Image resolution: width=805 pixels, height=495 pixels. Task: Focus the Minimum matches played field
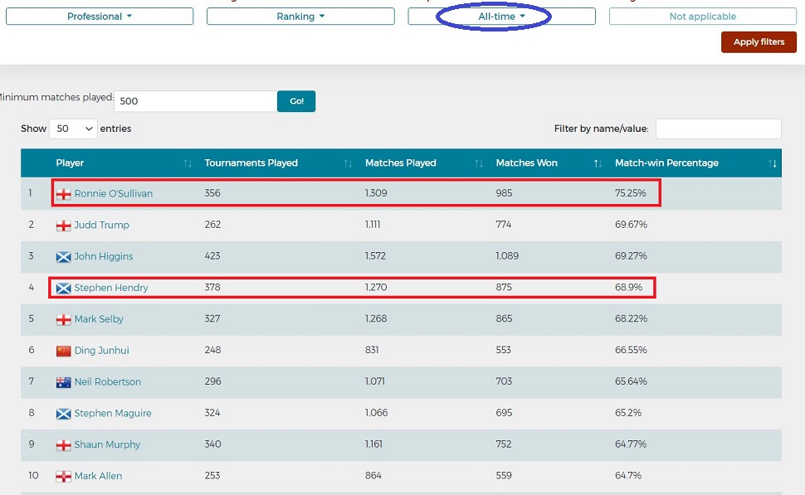tap(195, 101)
